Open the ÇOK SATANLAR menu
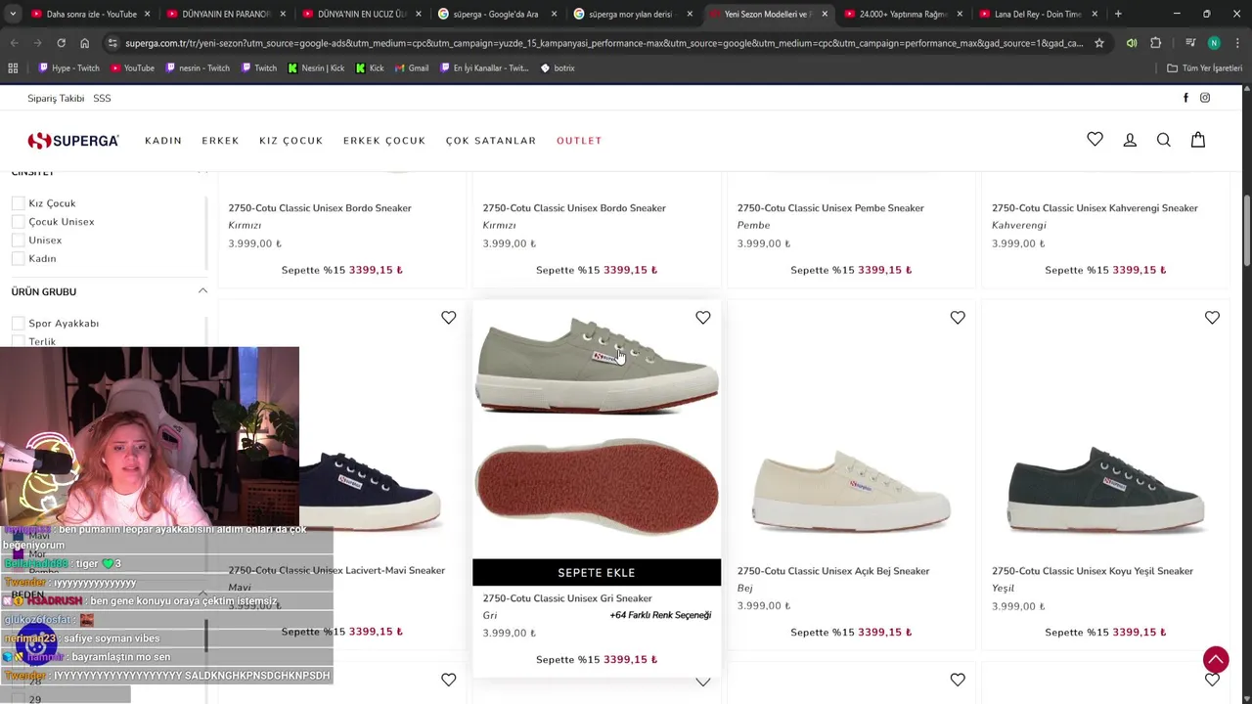 pyautogui.click(x=491, y=141)
